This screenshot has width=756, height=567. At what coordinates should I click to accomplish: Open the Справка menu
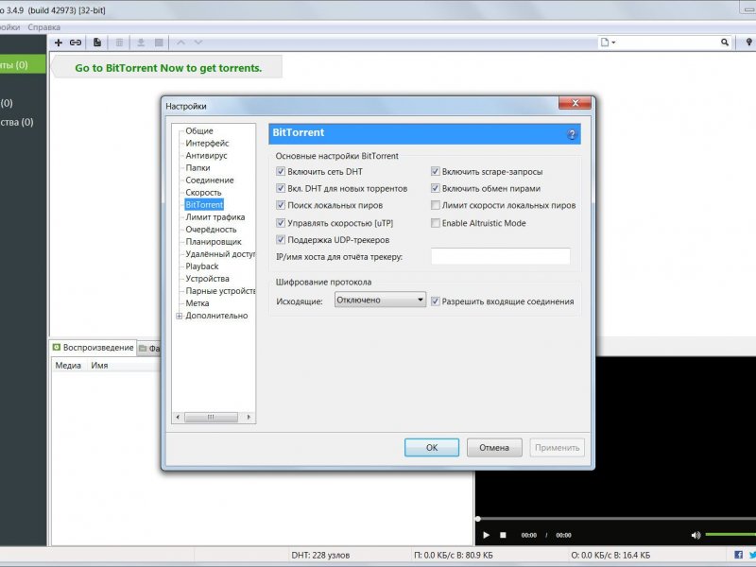click(x=43, y=27)
